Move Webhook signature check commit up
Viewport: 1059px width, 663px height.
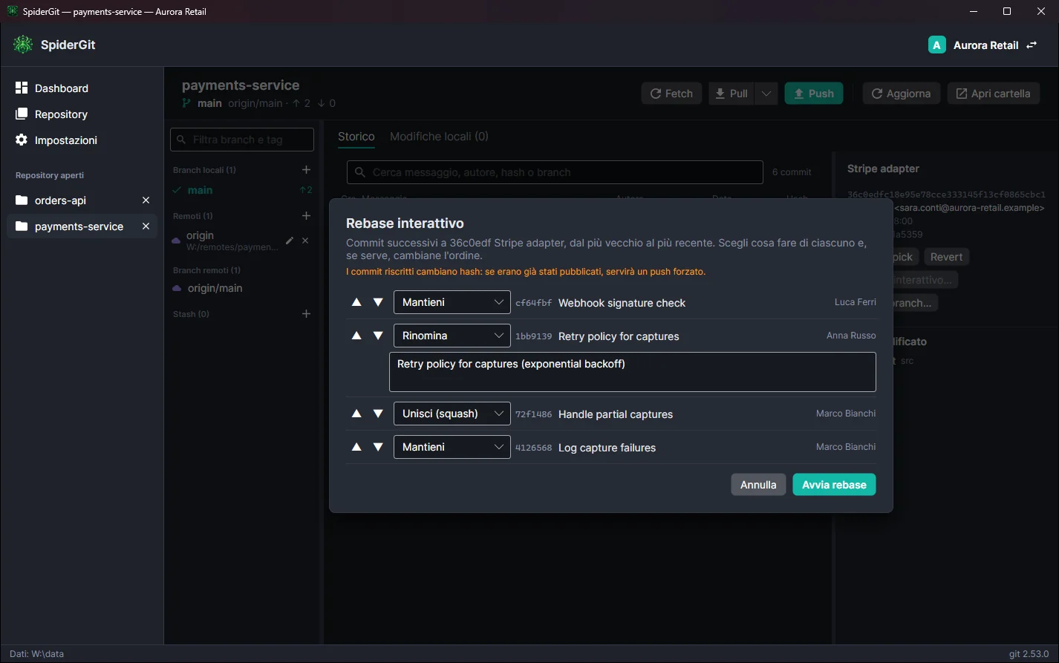click(356, 302)
